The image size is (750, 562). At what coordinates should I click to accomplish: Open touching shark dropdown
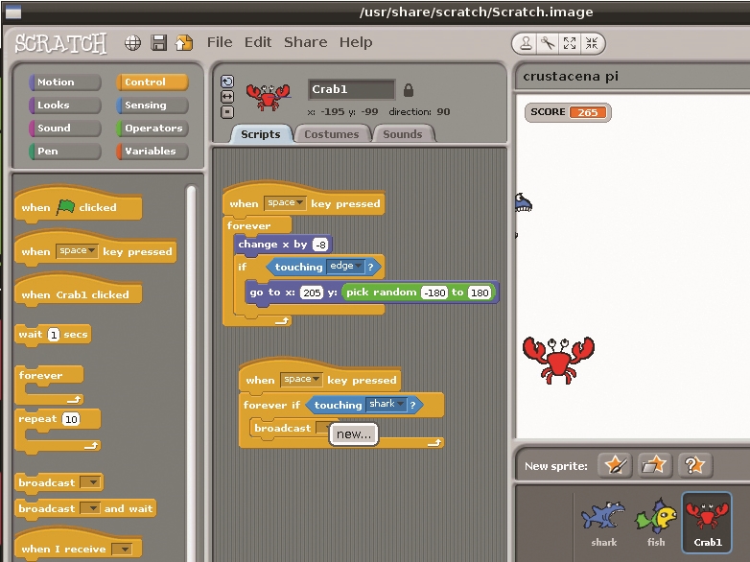tap(386, 404)
